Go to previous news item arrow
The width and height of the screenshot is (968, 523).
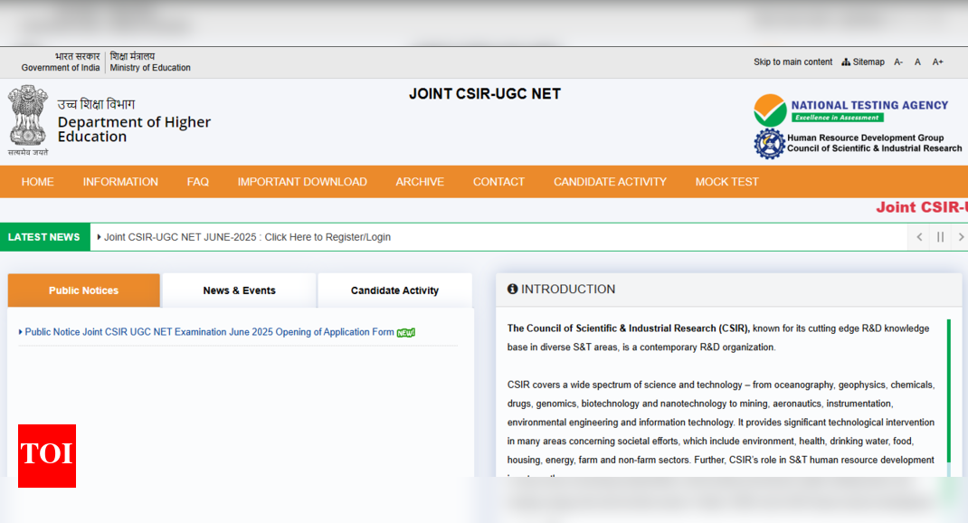click(919, 237)
